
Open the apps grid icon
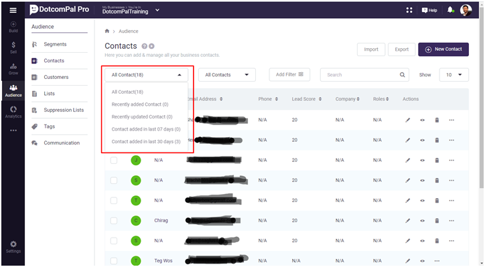click(x=409, y=10)
